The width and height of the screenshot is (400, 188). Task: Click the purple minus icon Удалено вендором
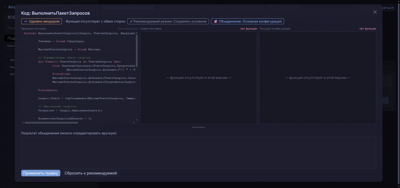(x=25, y=21)
